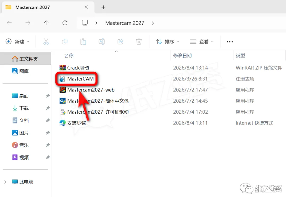Unpin 音乐 using its pin icon
The image size is (286, 197).
coord(48,145)
